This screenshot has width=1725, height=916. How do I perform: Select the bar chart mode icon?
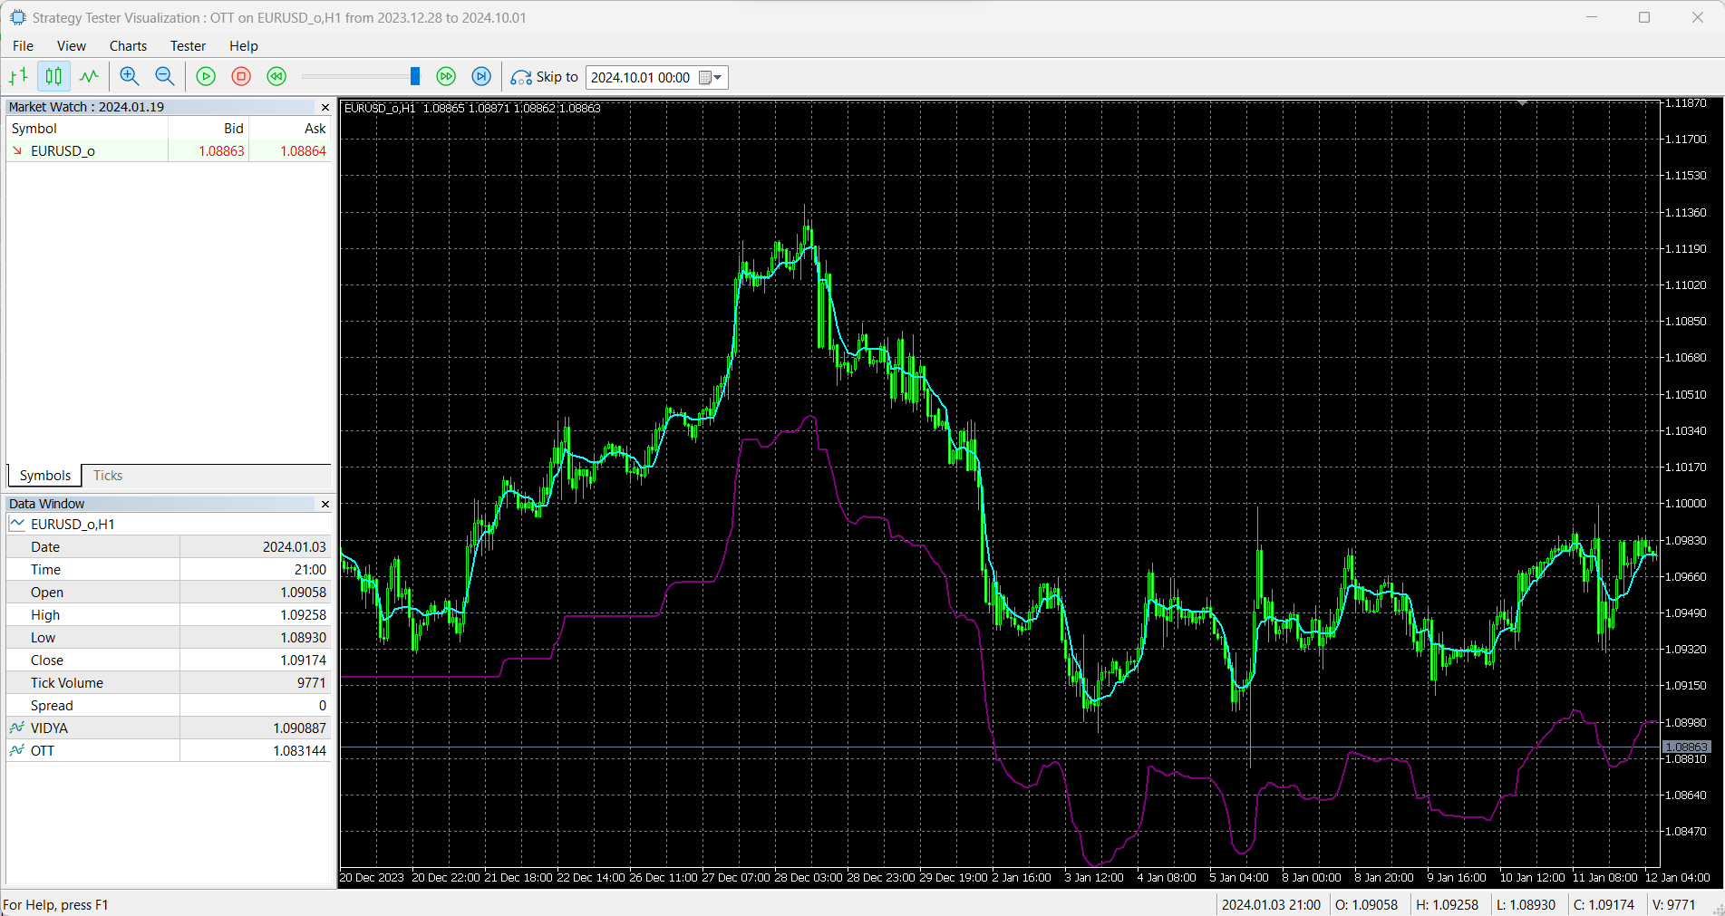[x=19, y=77]
